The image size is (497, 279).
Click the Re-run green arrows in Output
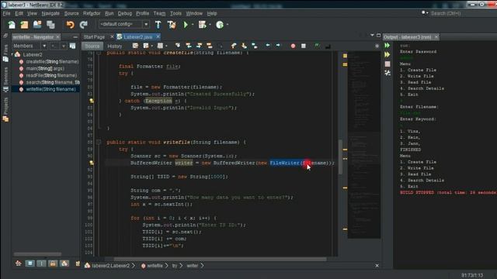tap(388, 46)
